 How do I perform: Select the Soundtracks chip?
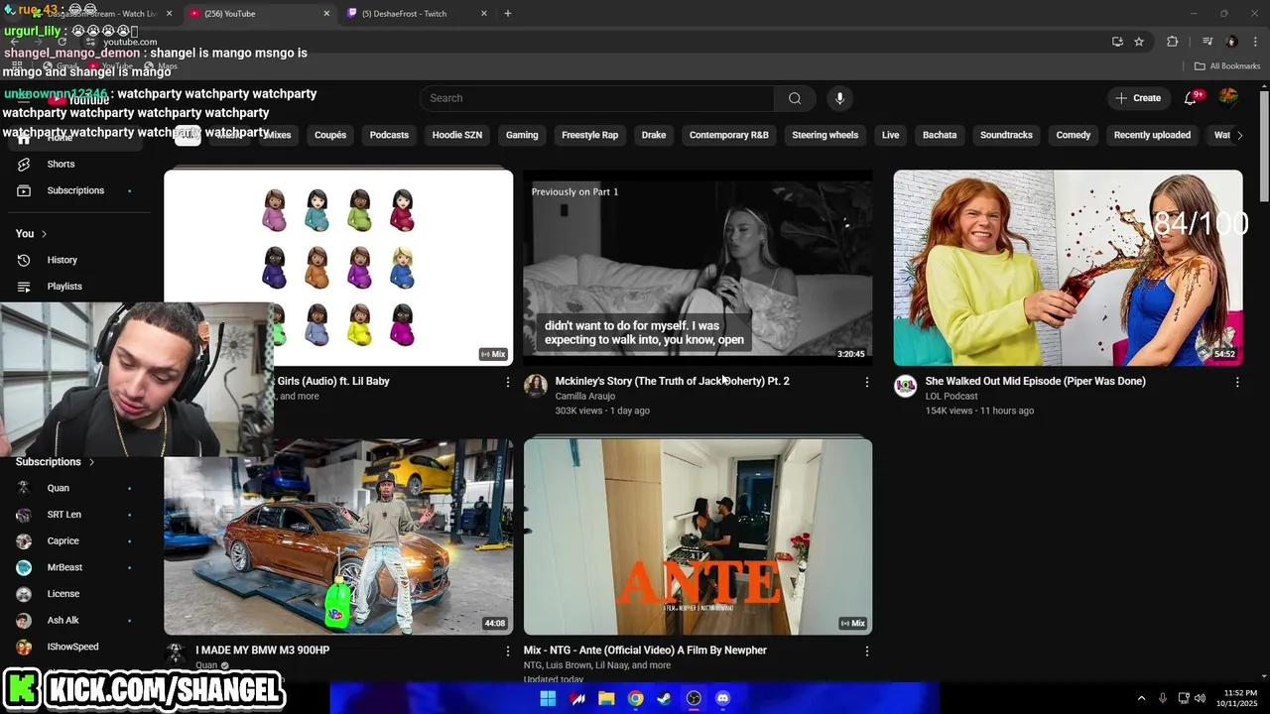[x=1006, y=135]
